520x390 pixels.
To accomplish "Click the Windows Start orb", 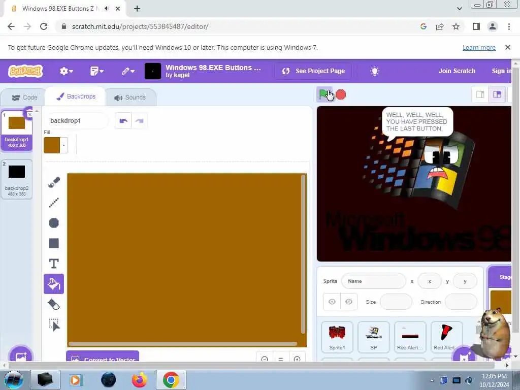I will tap(13, 380).
